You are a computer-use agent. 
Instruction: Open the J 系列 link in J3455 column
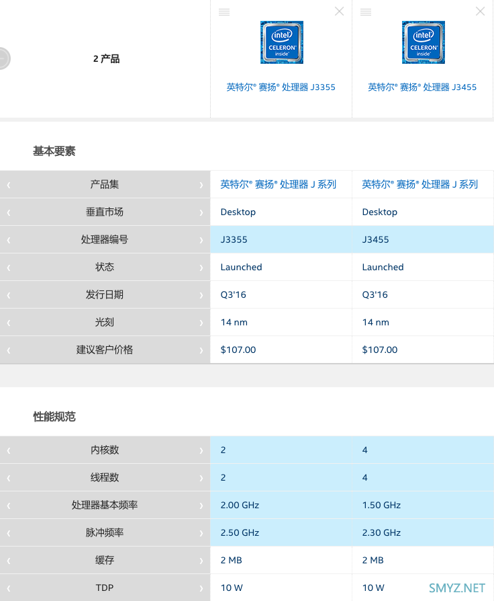[x=419, y=184]
